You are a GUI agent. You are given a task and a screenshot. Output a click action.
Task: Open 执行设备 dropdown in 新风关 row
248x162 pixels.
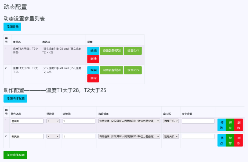pos(129,136)
